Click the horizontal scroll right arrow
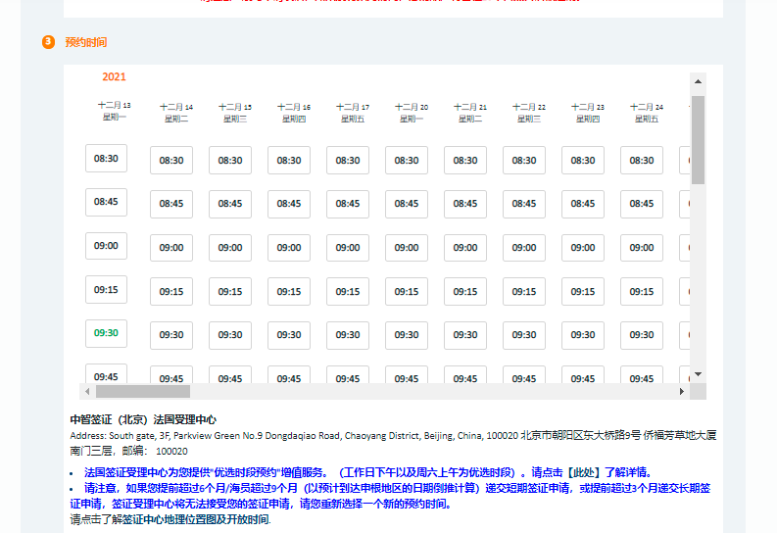The width and height of the screenshot is (777, 533). tap(682, 391)
